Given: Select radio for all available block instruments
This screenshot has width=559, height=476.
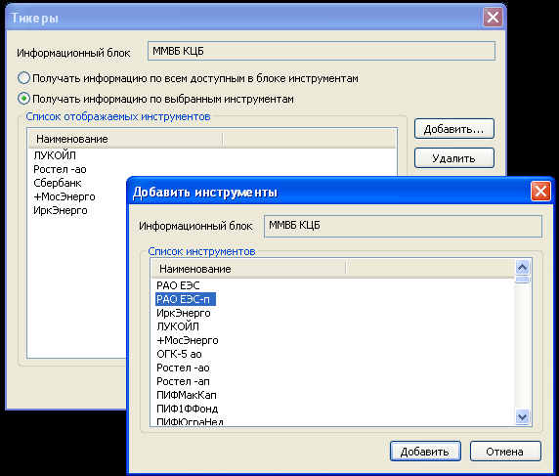Looking at the screenshot, I should [23, 78].
